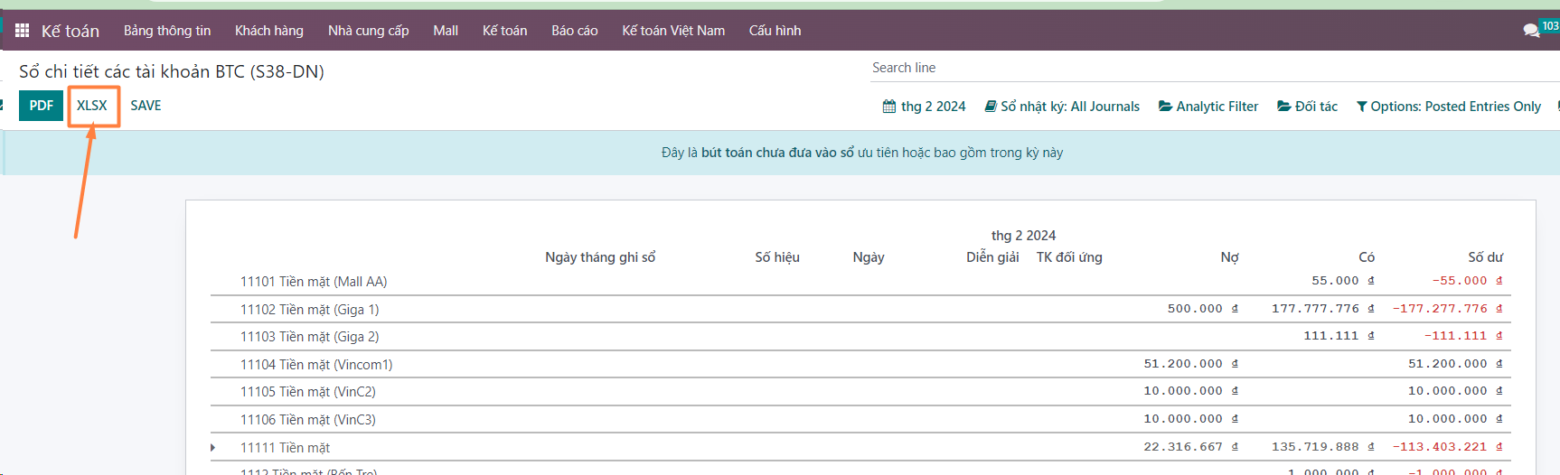Open the Báo cáo menu
This screenshot has height=475, width=1560.
(x=575, y=31)
